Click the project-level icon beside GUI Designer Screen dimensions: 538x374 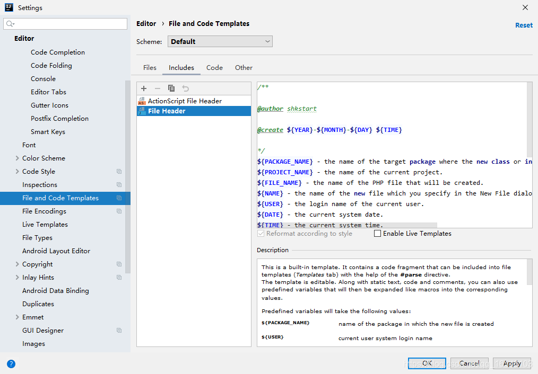(x=119, y=331)
